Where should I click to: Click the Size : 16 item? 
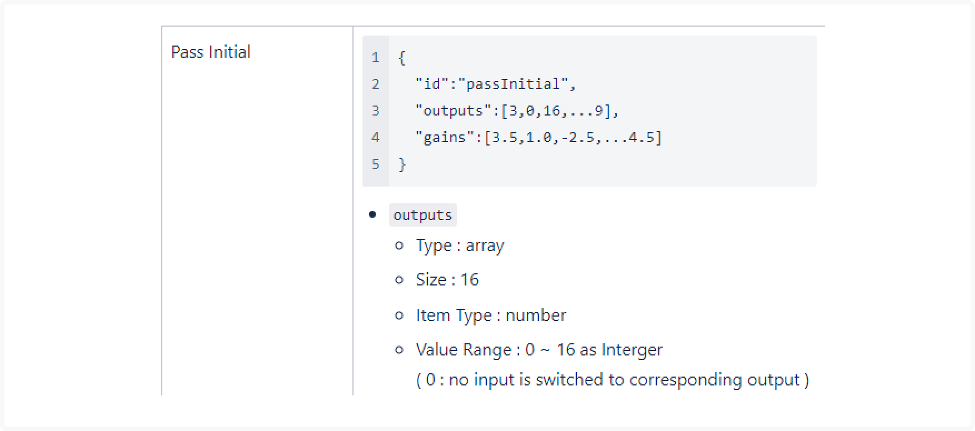[447, 279]
